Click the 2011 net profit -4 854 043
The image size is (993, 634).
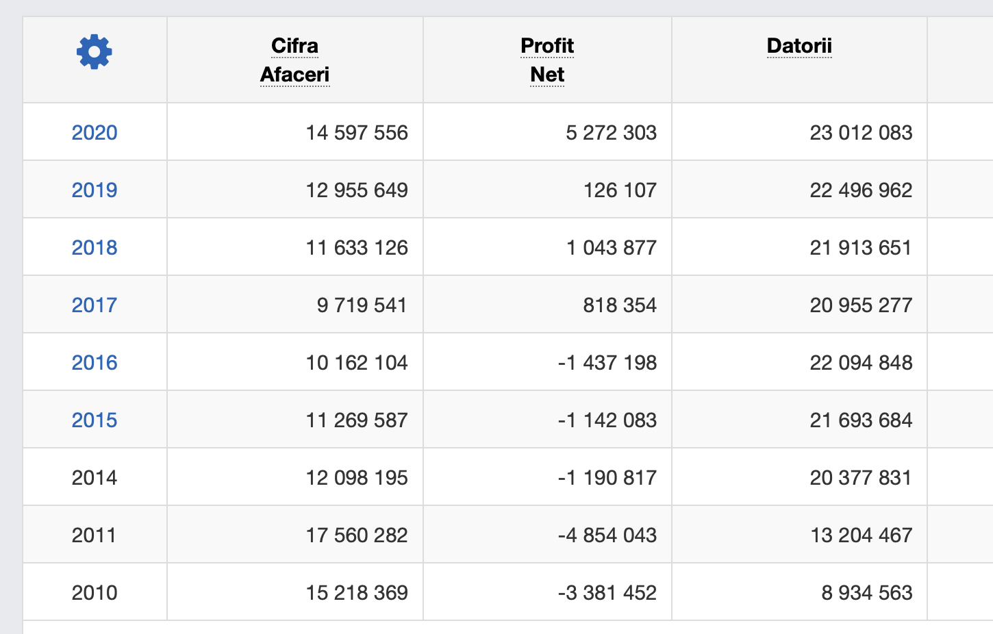click(x=607, y=535)
